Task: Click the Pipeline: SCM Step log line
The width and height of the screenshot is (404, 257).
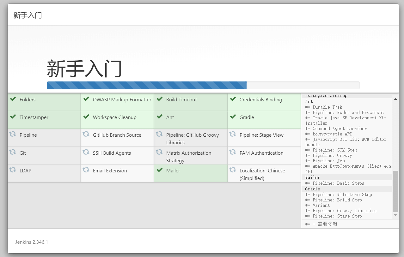Action: point(331,150)
